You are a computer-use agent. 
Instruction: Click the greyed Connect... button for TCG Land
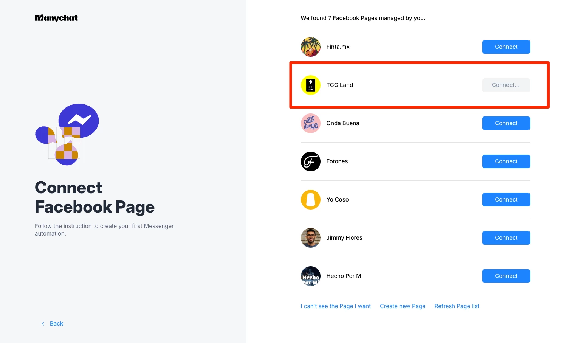point(506,85)
